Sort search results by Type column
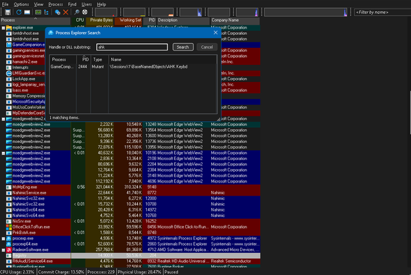The width and height of the screenshot is (411, 275). click(x=99, y=60)
